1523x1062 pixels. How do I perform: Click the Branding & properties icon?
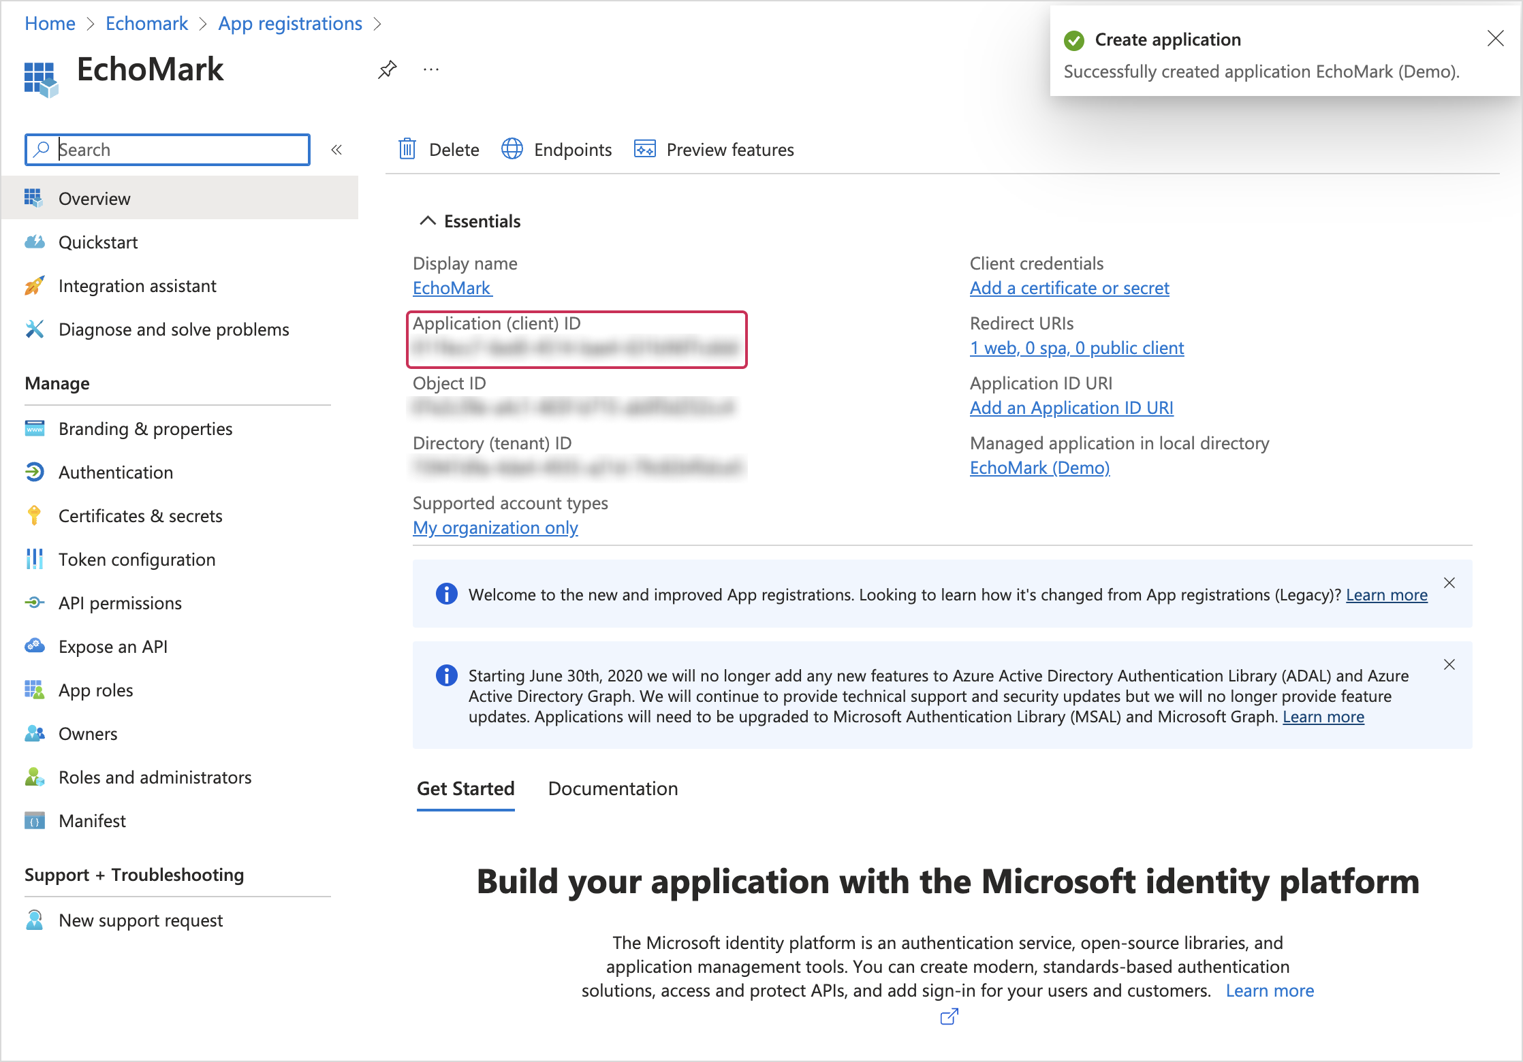coord(34,428)
